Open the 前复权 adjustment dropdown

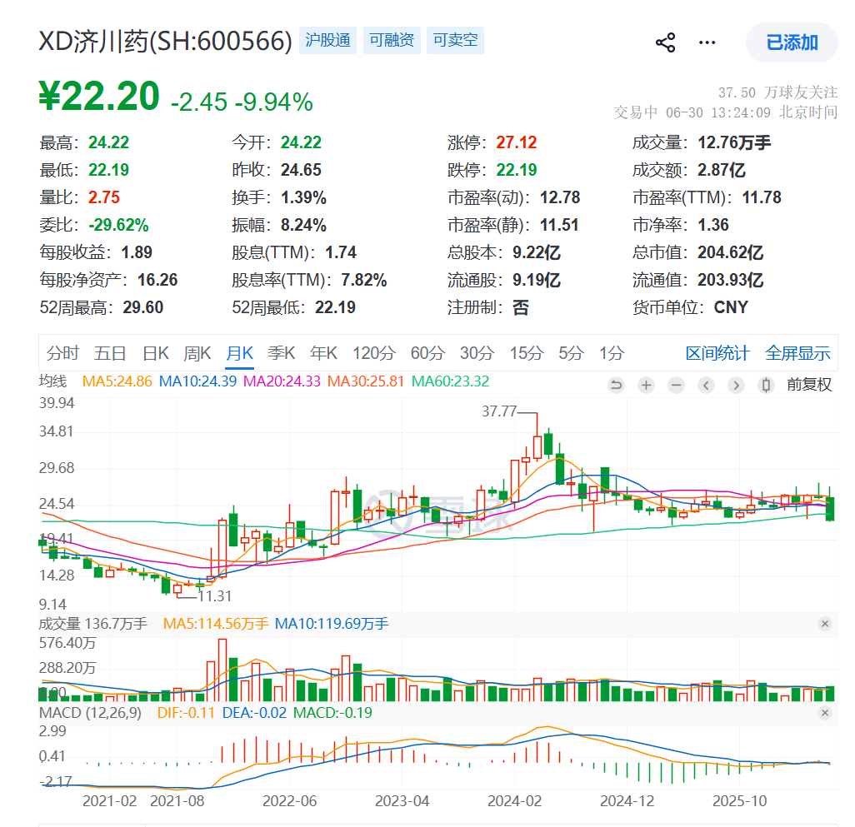click(x=809, y=385)
